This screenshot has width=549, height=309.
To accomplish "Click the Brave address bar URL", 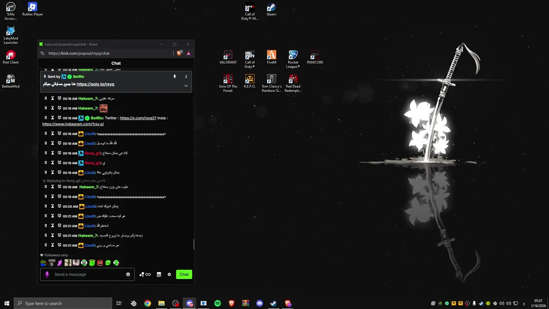I will [x=79, y=53].
